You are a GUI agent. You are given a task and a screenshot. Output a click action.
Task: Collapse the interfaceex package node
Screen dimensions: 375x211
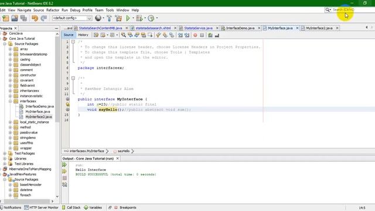coord(11,101)
